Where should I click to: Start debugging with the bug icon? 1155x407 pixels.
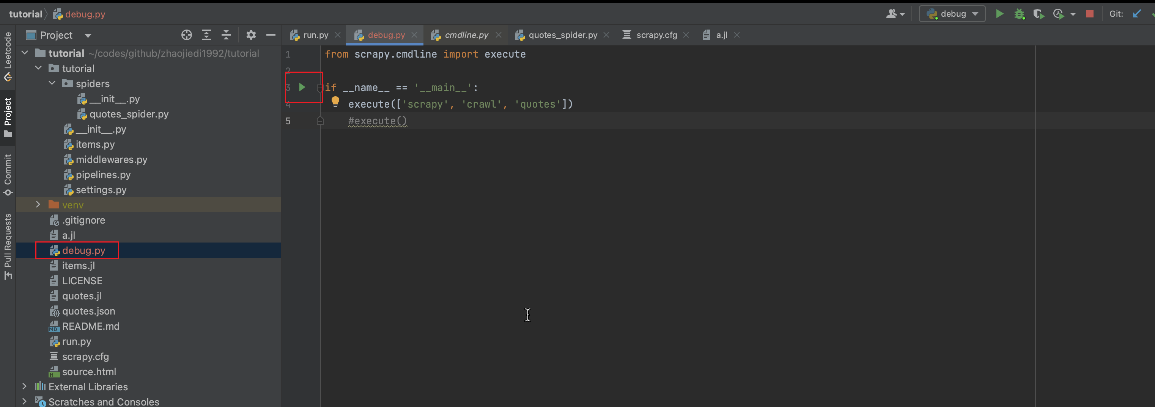tap(1019, 14)
